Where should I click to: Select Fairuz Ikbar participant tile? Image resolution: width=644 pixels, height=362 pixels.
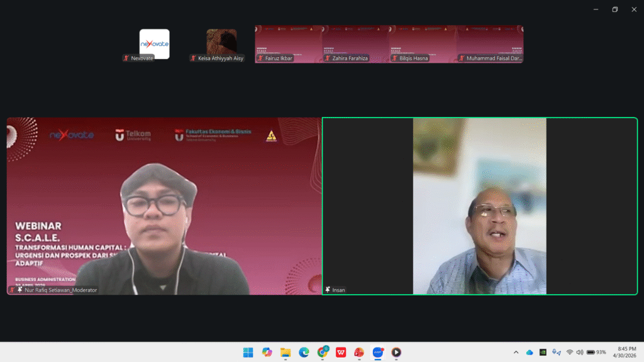[x=288, y=44]
